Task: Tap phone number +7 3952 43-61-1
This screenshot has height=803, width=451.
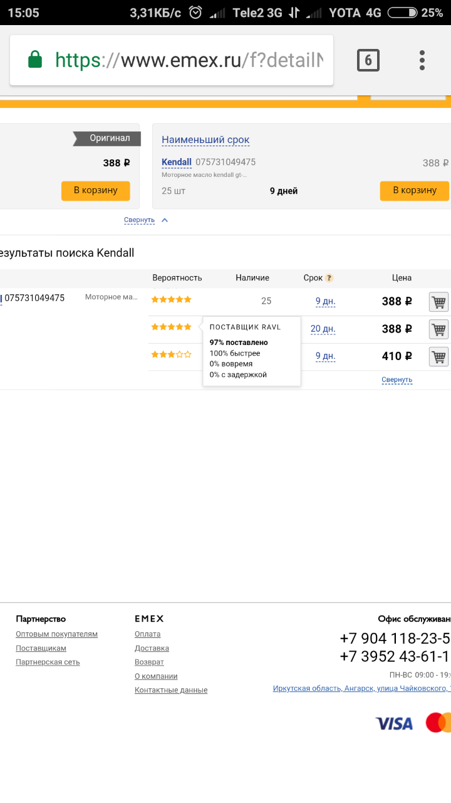Action: pos(395,656)
